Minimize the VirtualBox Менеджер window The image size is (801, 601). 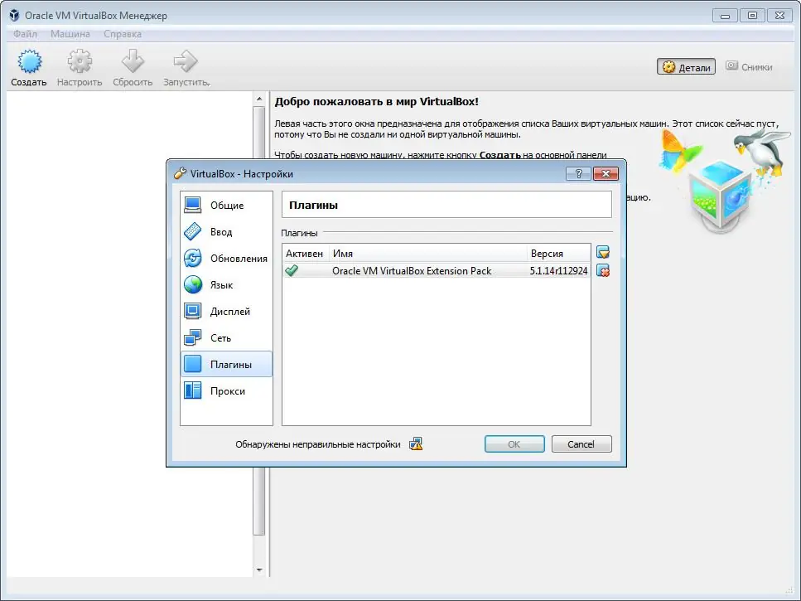(x=725, y=15)
